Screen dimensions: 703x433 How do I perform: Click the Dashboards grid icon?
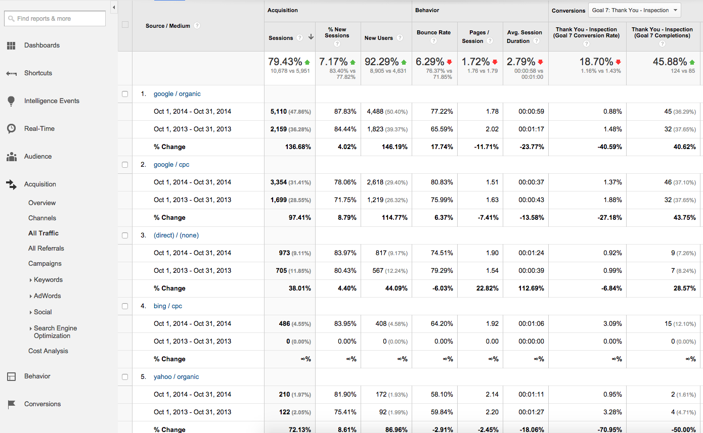(11, 45)
